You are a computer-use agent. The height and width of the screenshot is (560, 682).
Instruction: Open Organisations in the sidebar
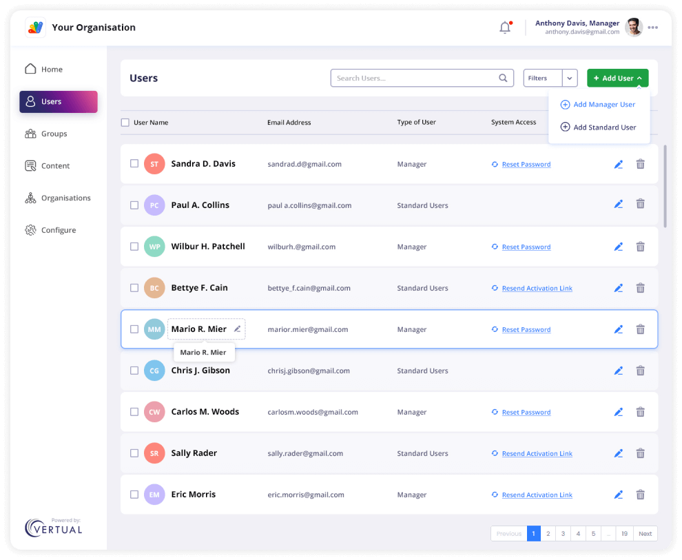pos(58,198)
